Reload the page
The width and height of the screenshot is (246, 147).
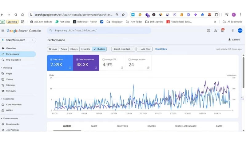click(x=16, y=15)
